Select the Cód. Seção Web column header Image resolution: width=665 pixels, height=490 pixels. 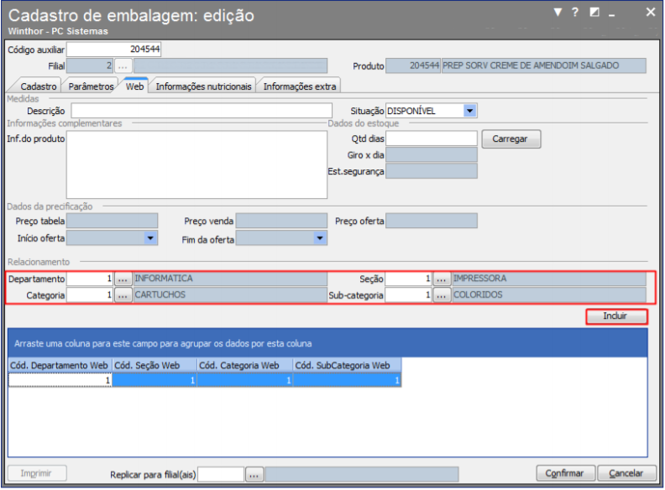point(154,365)
